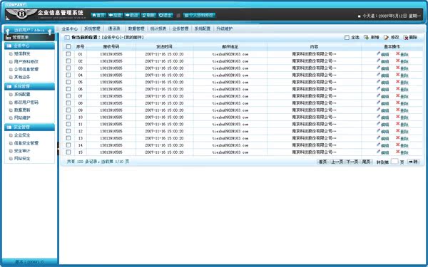
Task: Click the 发送时间 column header
Action: tap(164, 47)
